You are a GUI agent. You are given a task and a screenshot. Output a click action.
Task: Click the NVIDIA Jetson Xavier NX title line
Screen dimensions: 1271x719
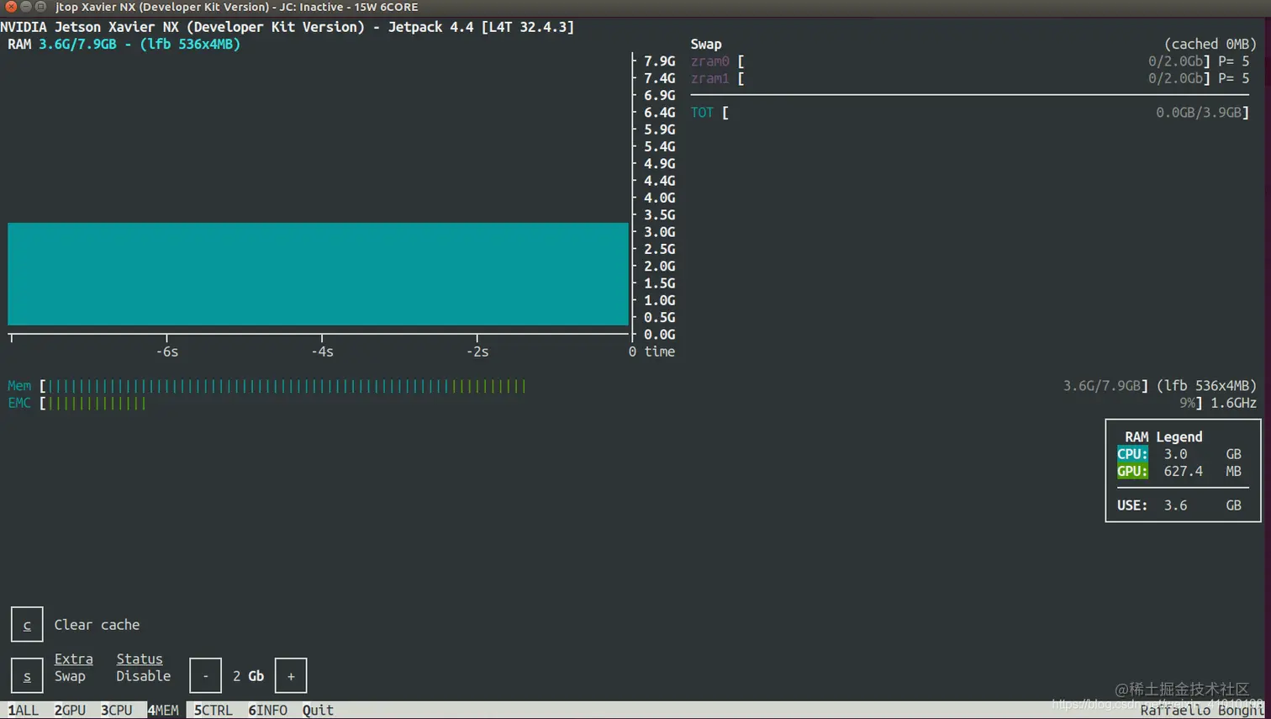pos(287,27)
